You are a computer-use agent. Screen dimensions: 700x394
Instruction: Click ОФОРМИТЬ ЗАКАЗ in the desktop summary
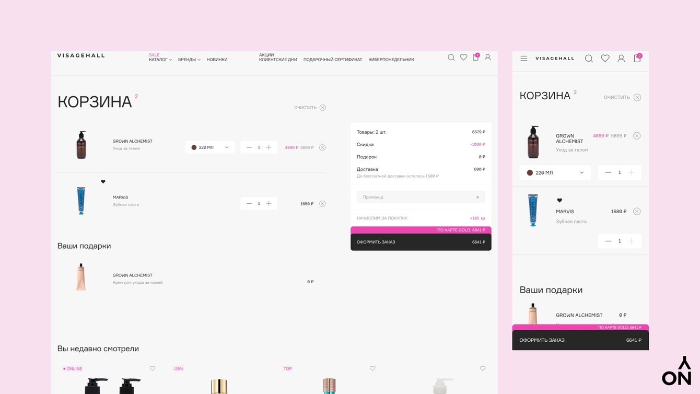(421, 242)
